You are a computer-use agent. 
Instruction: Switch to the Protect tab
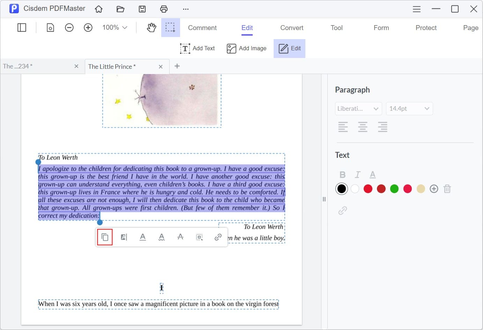click(426, 28)
